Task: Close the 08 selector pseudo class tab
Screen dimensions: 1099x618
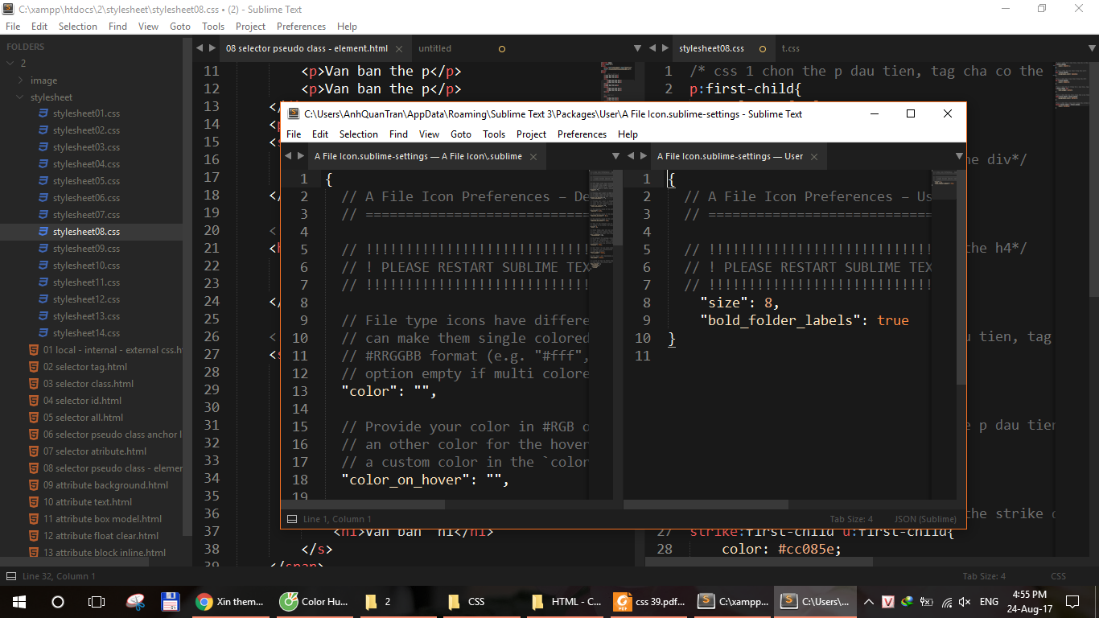Action: click(x=398, y=48)
